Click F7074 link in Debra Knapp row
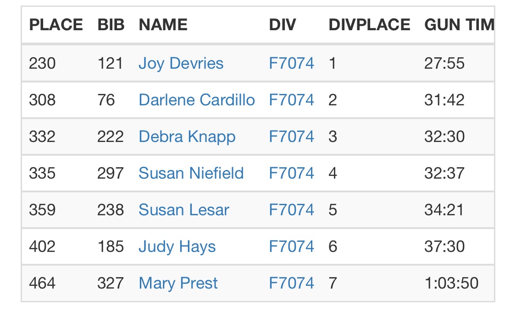 pos(291,136)
